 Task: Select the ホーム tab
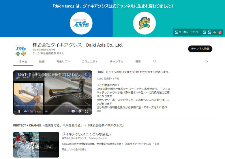(23, 62)
